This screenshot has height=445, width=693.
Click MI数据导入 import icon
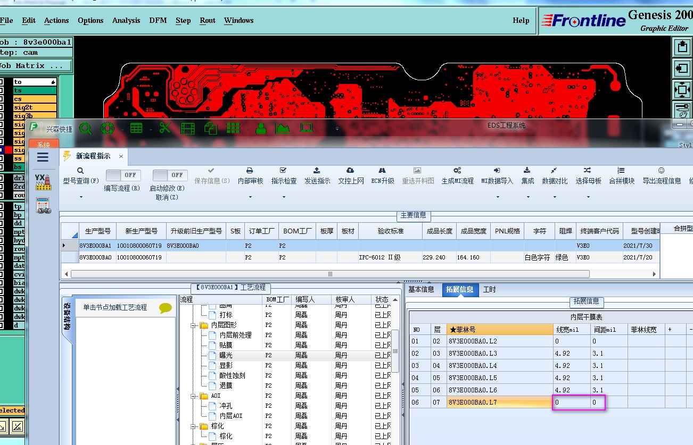coord(497,171)
